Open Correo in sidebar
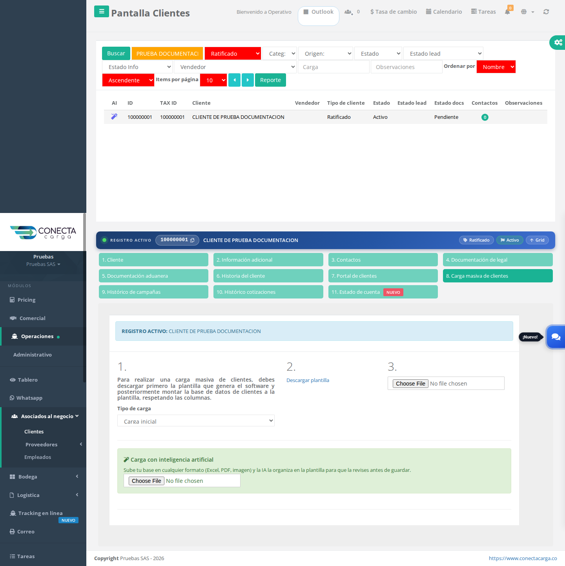Viewport: 565px width, 566px height. tap(22, 531)
